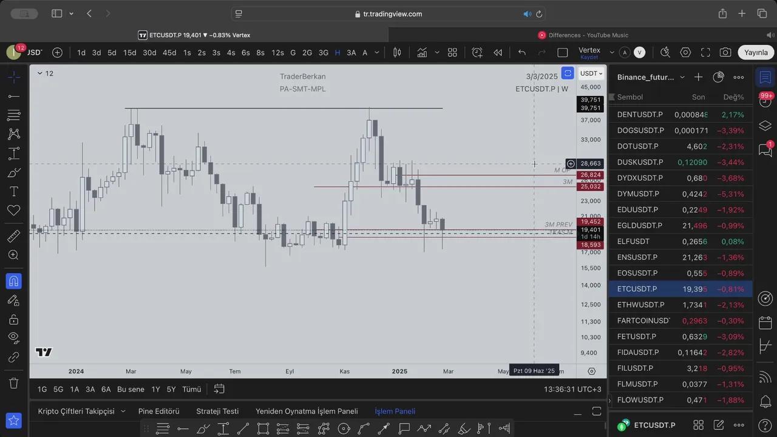Open the Strateji Testi tab
The width and height of the screenshot is (777, 437).
point(217,411)
